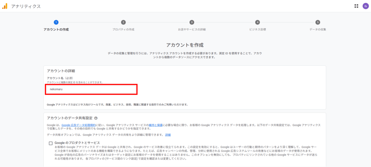The height and width of the screenshot is (167, 371).
Task: Go to the ビジネス目標 step label
Action: click(x=258, y=30)
